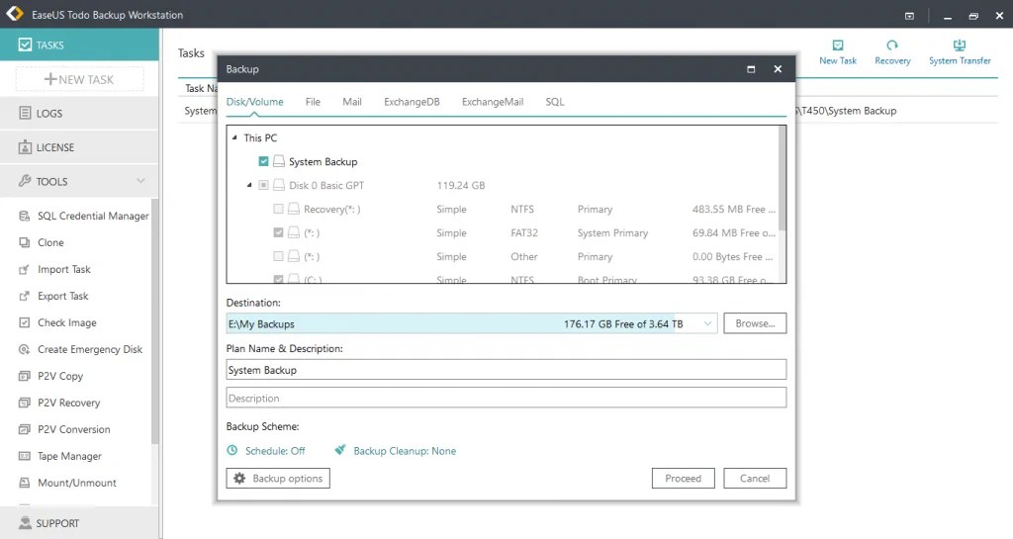Open the Destination path dropdown arrow
This screenshot has width=1013, height=539.
(707, 324)
